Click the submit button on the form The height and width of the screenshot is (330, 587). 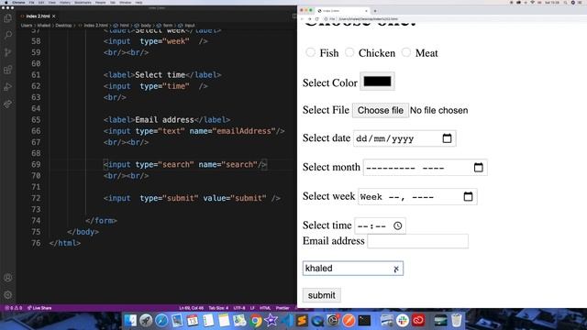322,295
